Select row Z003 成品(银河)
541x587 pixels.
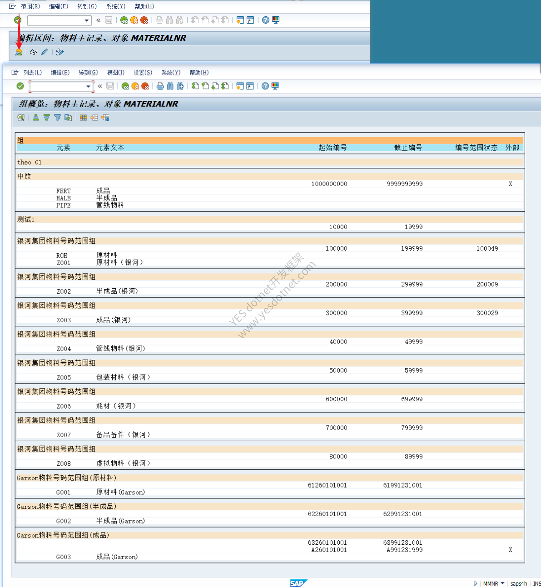(x=270, y=320)
